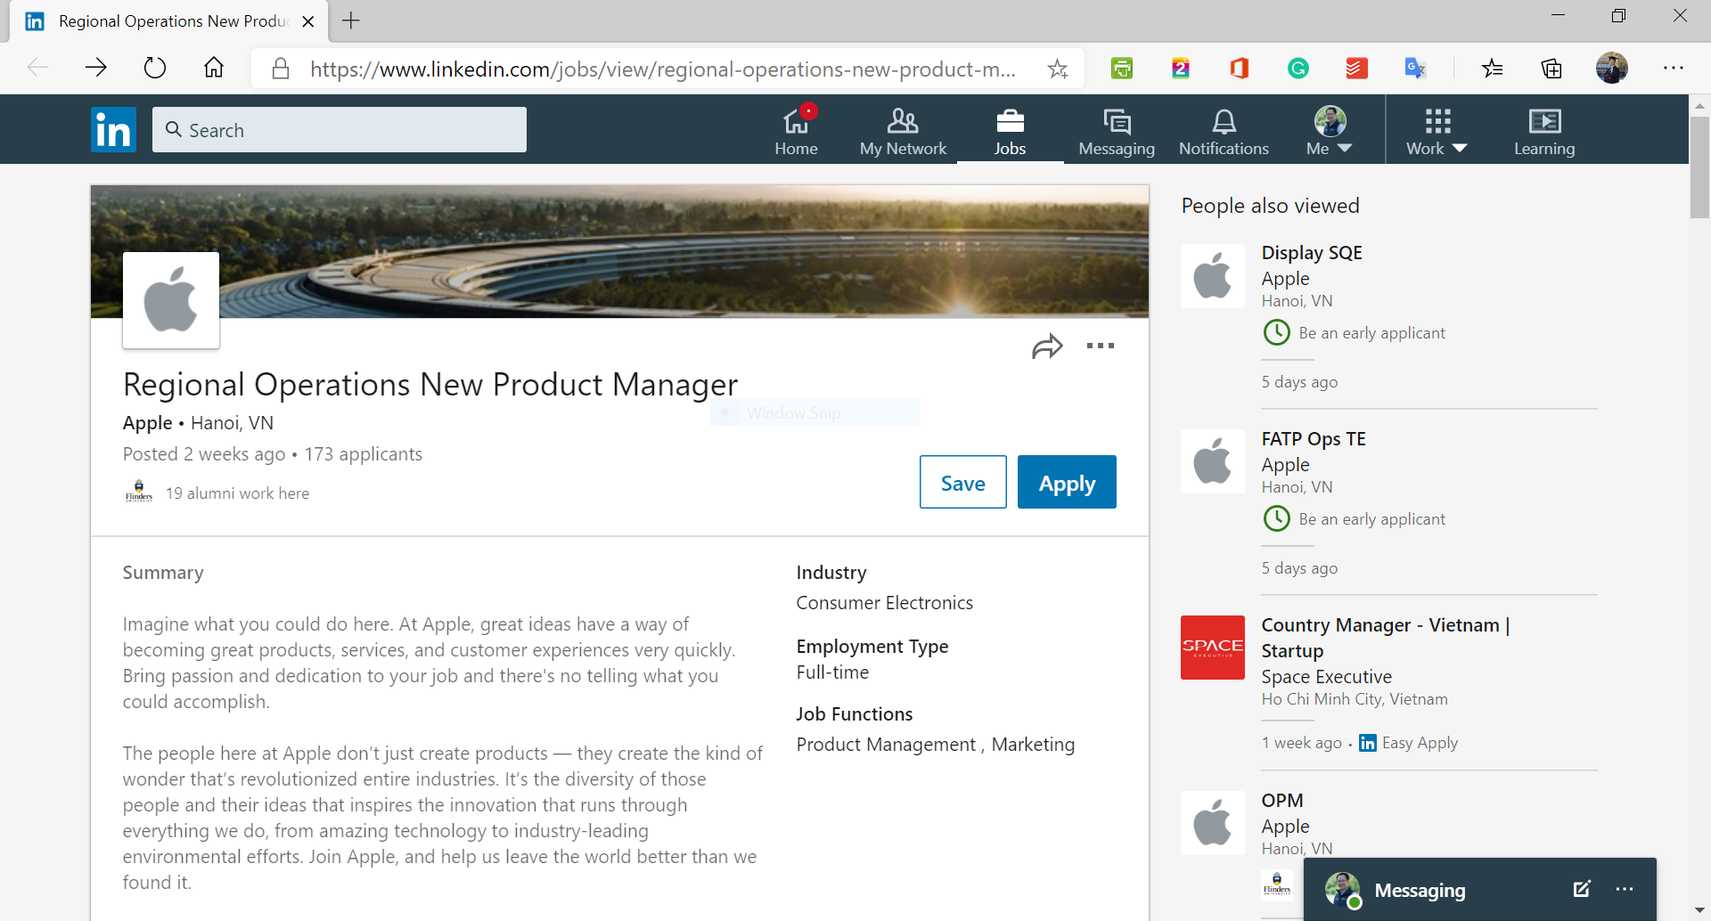
Task: Open My Network icon
Action: click(903, 130)
